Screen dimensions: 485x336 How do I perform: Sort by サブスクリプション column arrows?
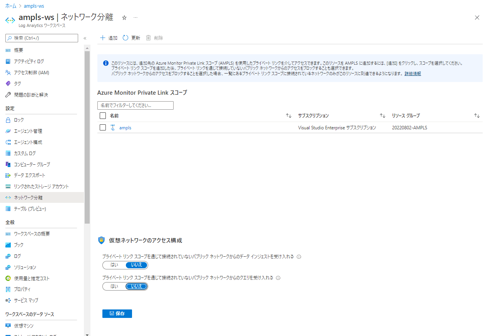383,116
